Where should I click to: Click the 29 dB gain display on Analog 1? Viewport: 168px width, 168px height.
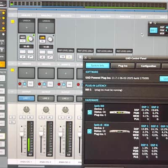tap(26, 46)
